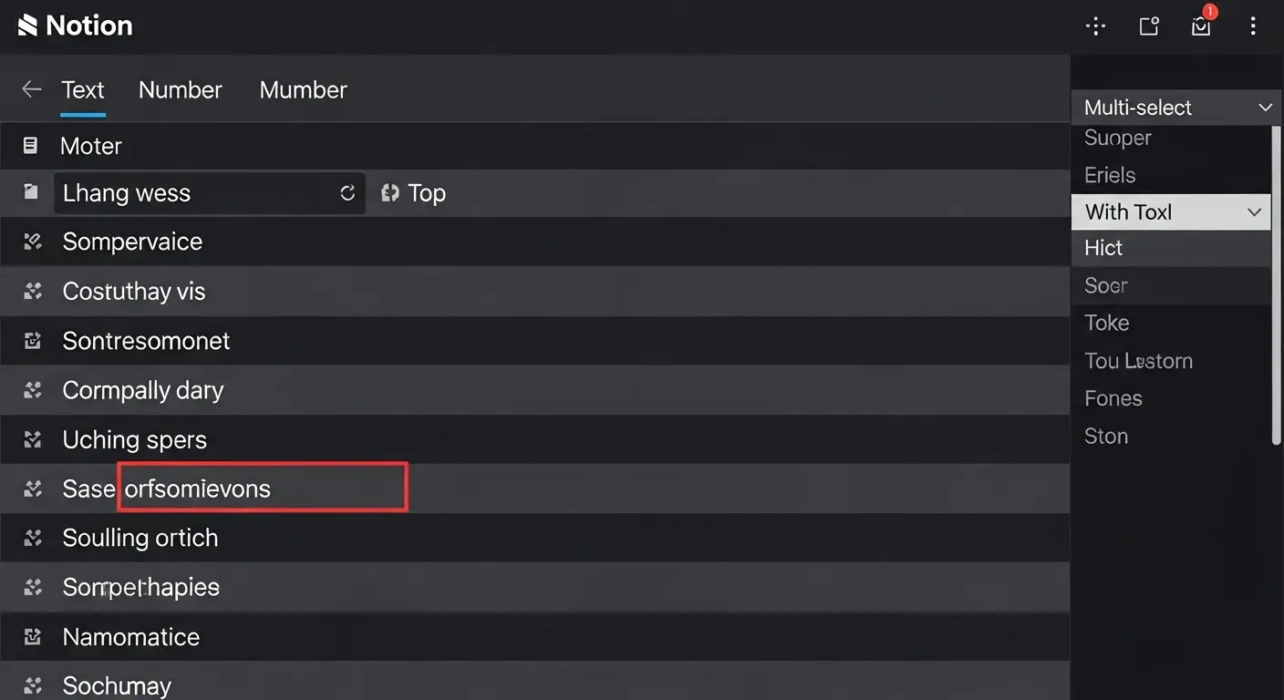Click the options list vertical scrollbar

pos(1277,284)
